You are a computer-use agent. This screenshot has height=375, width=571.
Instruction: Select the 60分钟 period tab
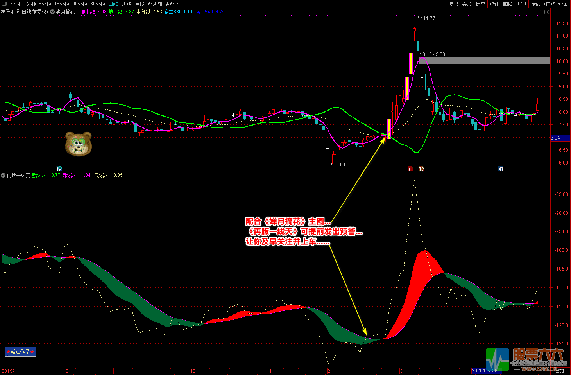98,4
